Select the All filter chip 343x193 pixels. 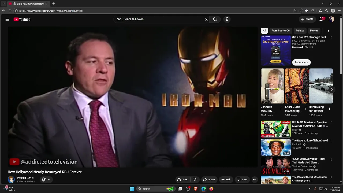point(264,31)
